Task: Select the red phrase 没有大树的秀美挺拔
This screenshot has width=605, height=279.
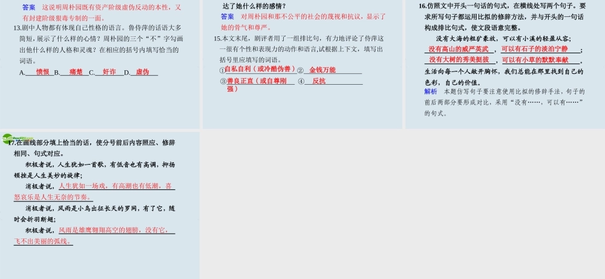Action: [459, 60]
